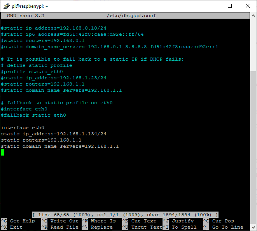The image size is (257, 231).
Task: Click '^G Get Help' shortcut
Action: click(18, 221)
